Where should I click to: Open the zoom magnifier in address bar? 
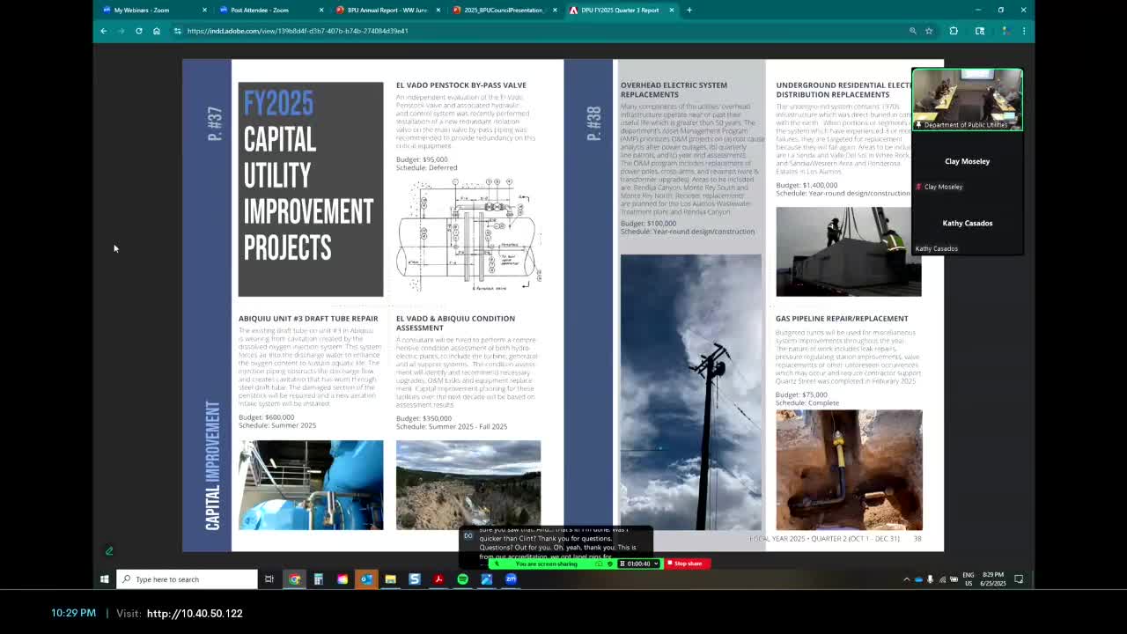913,31
